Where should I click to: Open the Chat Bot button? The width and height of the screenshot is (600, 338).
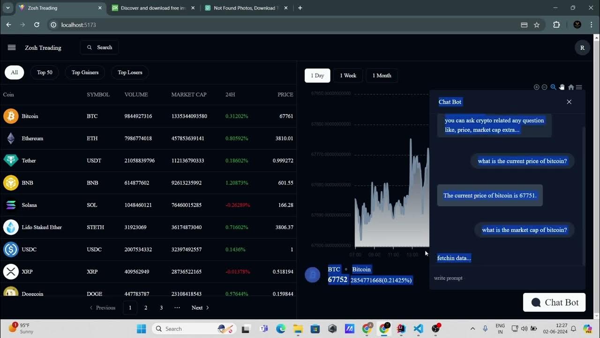point(555,302)
